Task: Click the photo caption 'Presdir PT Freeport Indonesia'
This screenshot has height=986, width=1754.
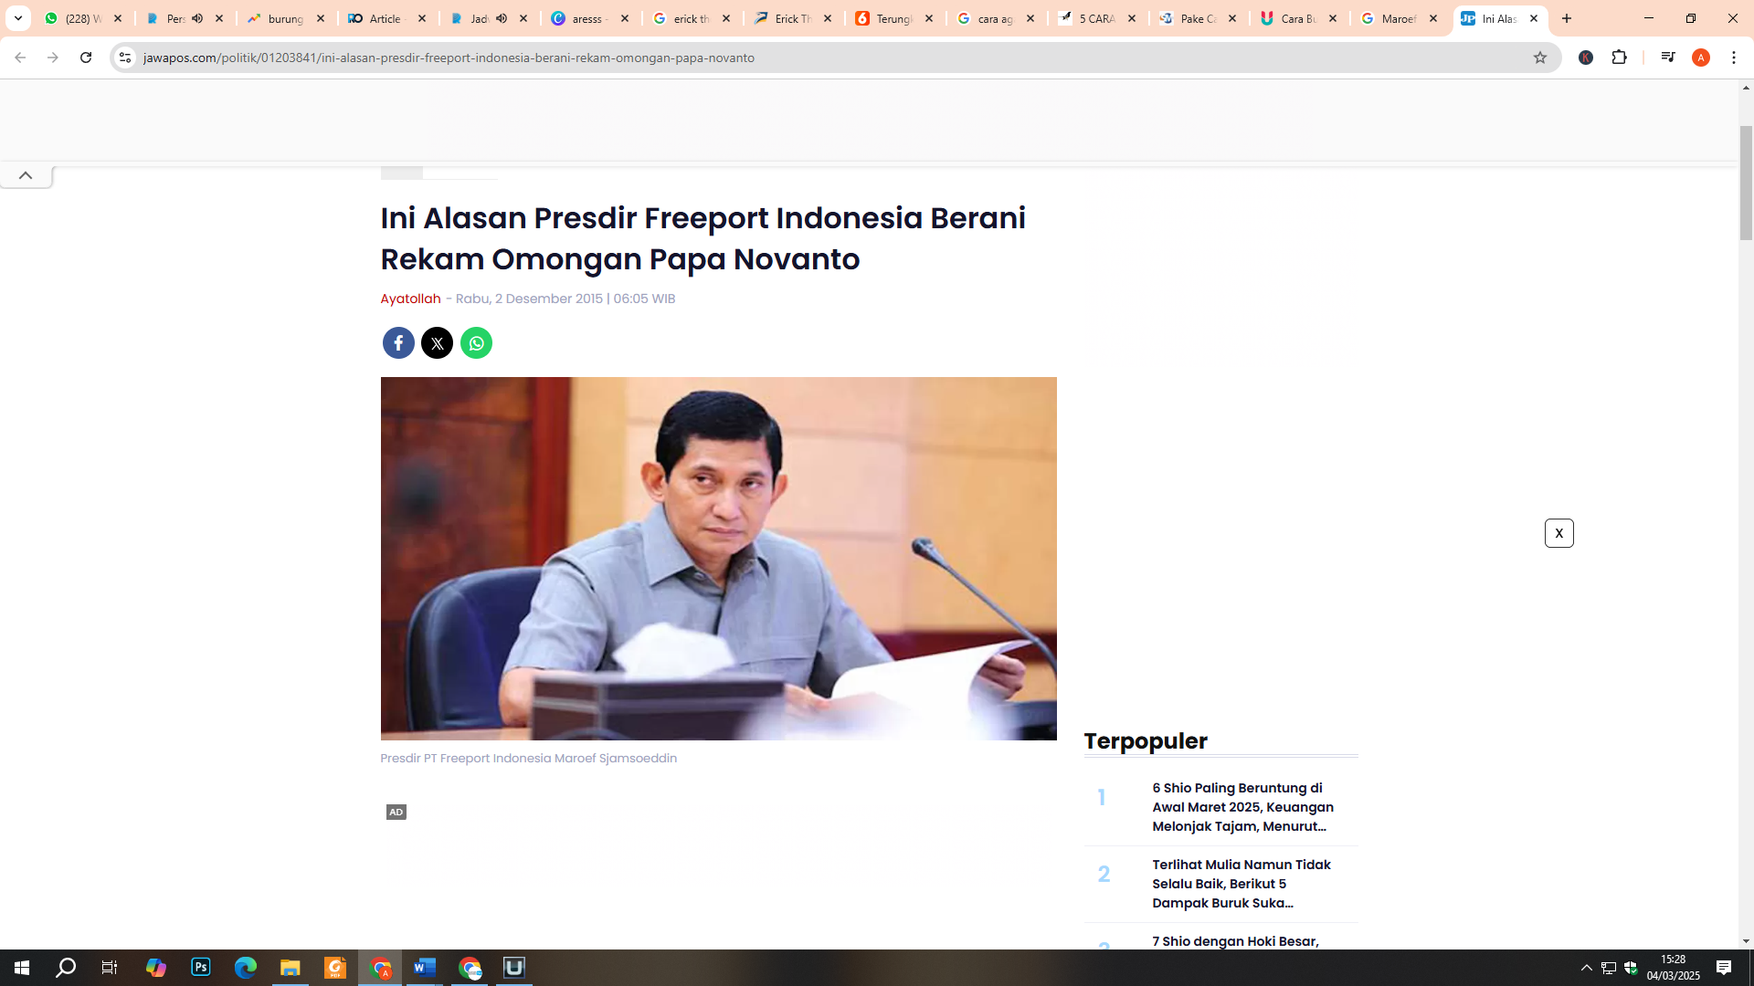Action: pyautogui.click(x=528, y=759)
